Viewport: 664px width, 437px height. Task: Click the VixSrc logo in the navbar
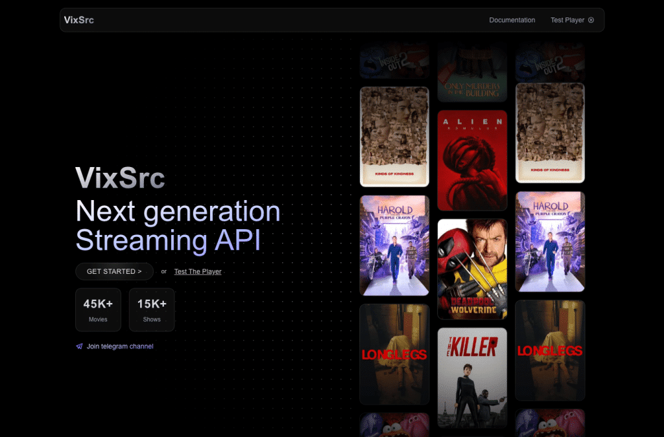(78, 20)
